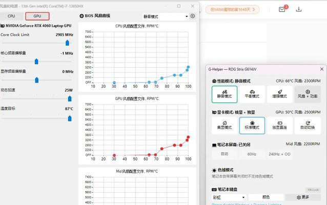The height and width of the screenshot is (205, 327).
Task: Open the 静音模式 fan profile dropdown
Action: 166,16
